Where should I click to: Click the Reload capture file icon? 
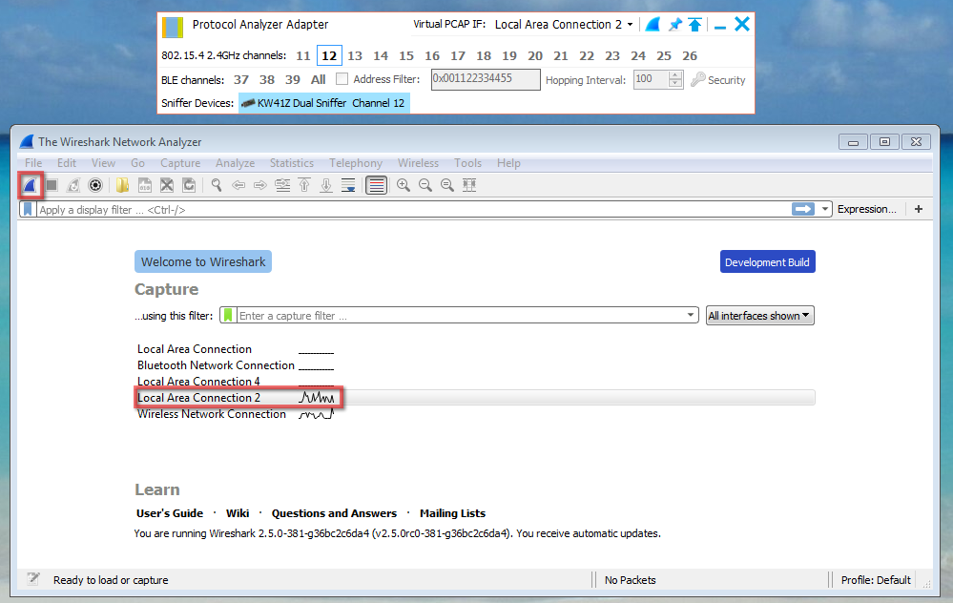(x=189, y=185)
